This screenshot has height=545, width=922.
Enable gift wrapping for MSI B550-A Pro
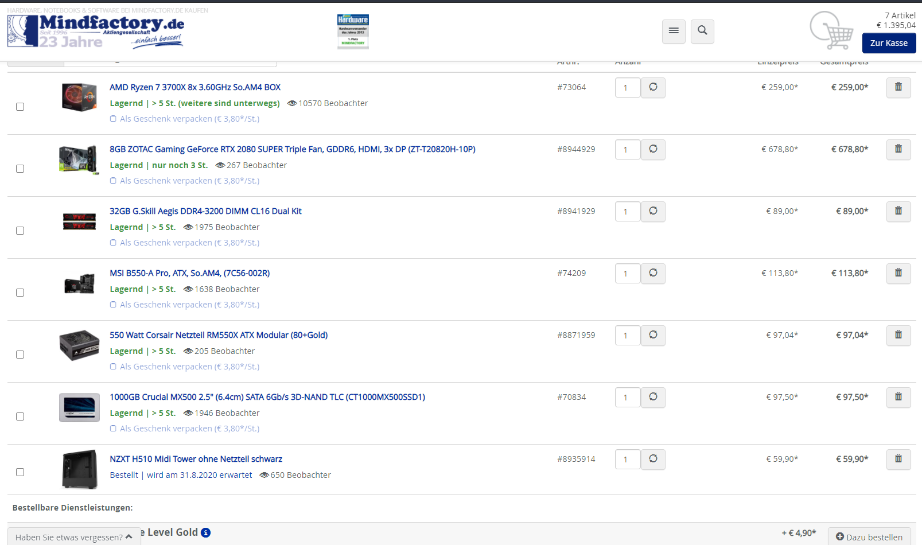[113, 305]
